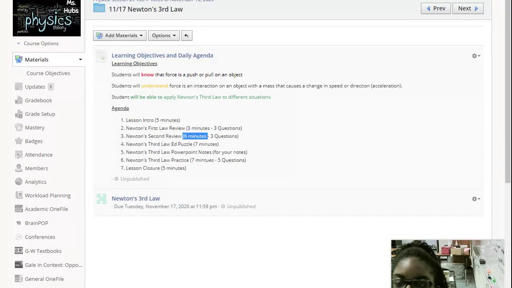Click the Workload Planning icon

click(18, 196)
